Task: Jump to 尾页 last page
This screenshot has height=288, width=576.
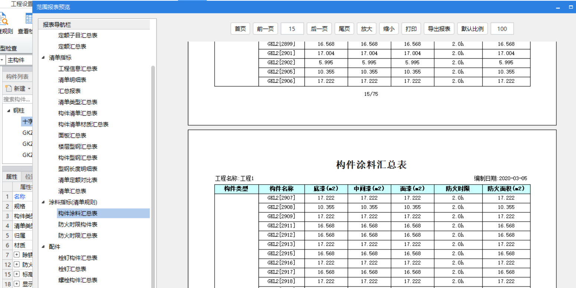Action: [x=344, y=29]
